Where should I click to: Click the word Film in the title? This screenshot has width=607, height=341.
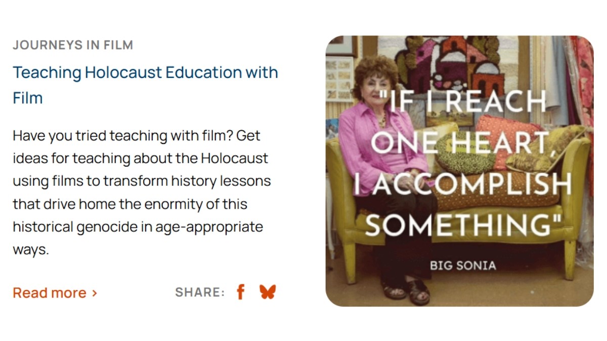(x=28, y=98)
